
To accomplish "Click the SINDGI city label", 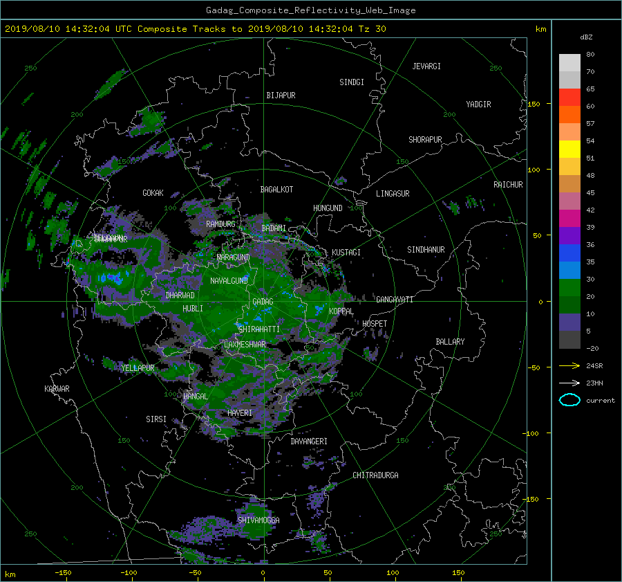I will coord(352,82).
